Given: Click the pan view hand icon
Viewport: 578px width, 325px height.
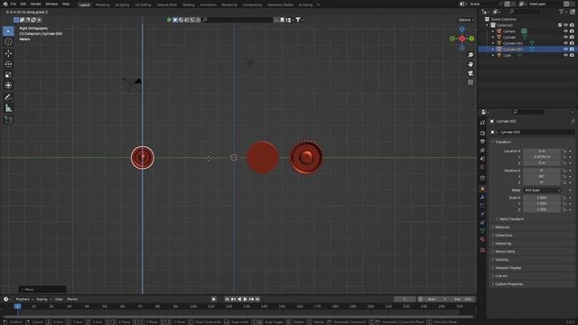Looking at the screenshot, I should coord(471,64).
